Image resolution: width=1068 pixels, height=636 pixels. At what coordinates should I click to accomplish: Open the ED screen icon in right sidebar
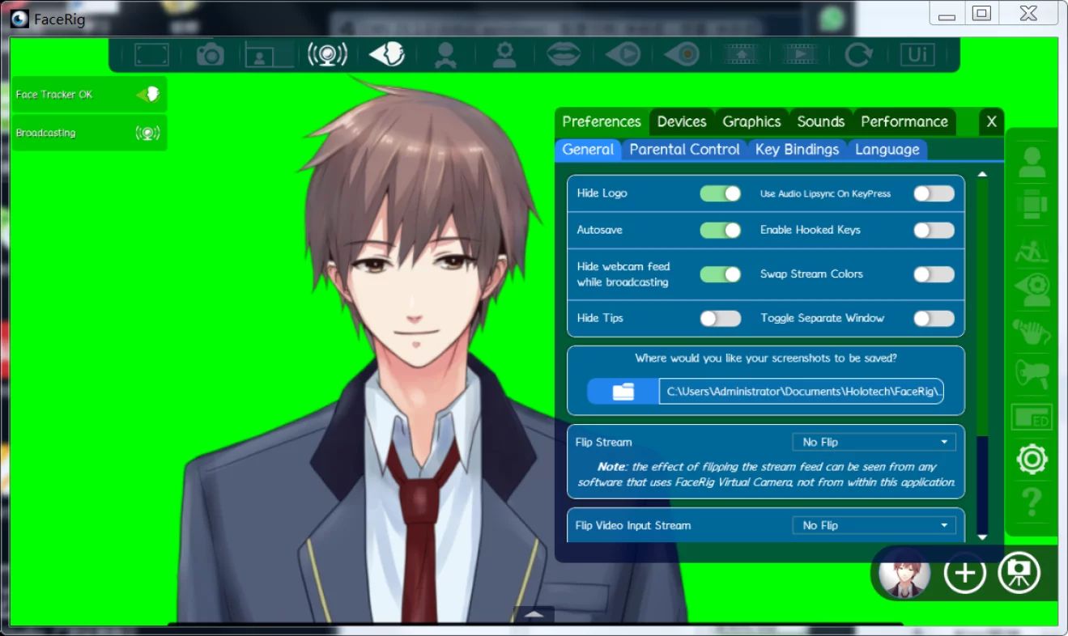click(x=1032, y=418)
